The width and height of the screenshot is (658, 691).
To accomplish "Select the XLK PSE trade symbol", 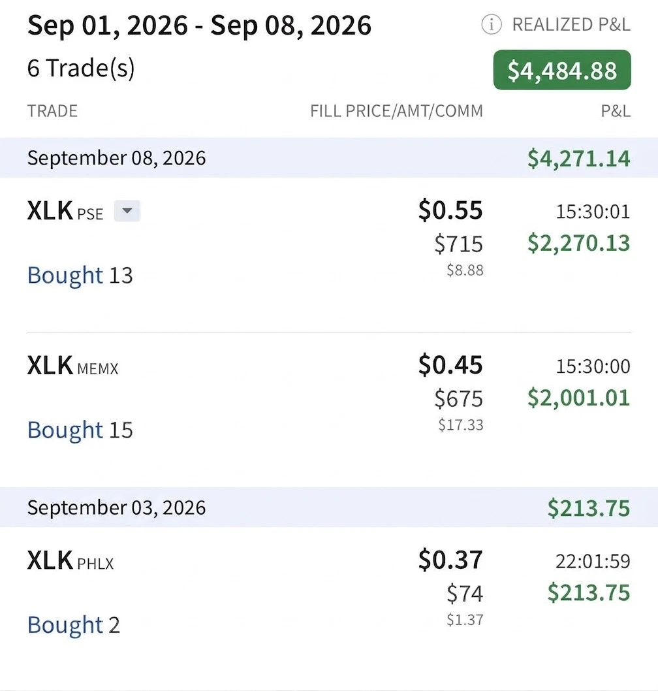I will click(65, 211).
